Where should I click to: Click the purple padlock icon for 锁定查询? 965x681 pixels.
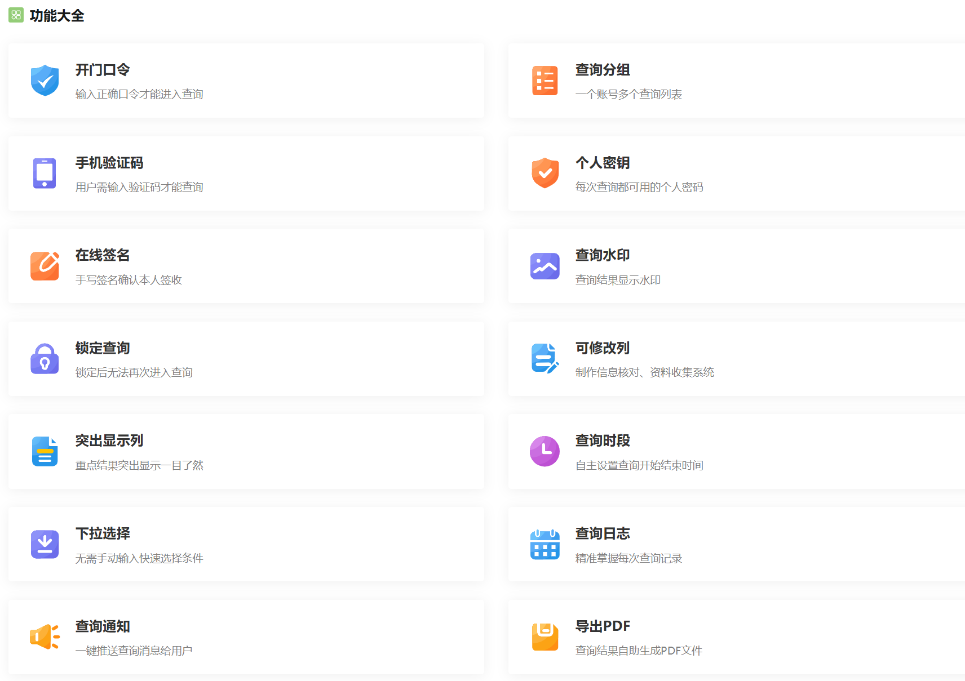[45, 359]
